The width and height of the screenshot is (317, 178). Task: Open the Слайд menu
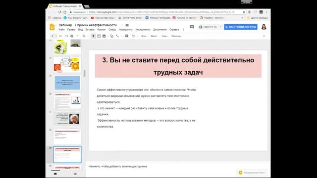click(112, 30)
